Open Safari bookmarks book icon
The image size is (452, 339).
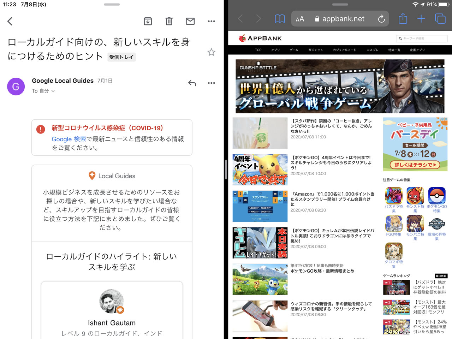click(280, 19)
